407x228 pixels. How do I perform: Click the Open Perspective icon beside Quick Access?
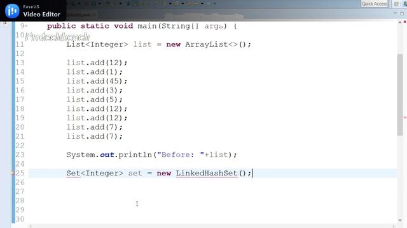(x=396, y=4)
